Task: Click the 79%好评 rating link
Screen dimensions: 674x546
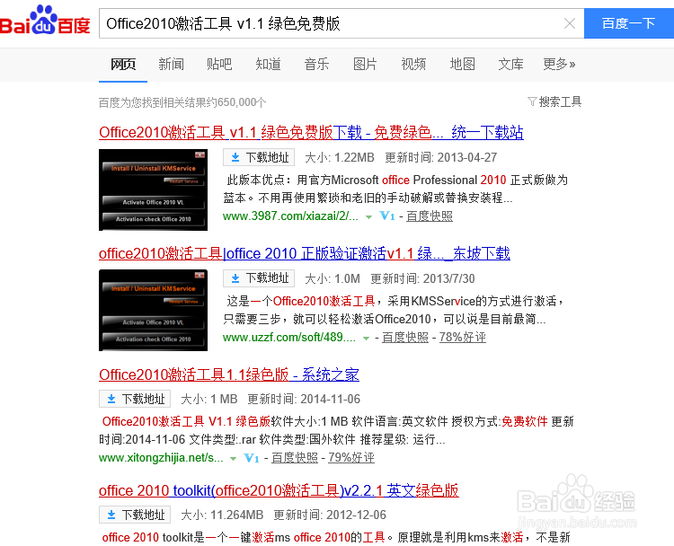Action: [351, 457]
